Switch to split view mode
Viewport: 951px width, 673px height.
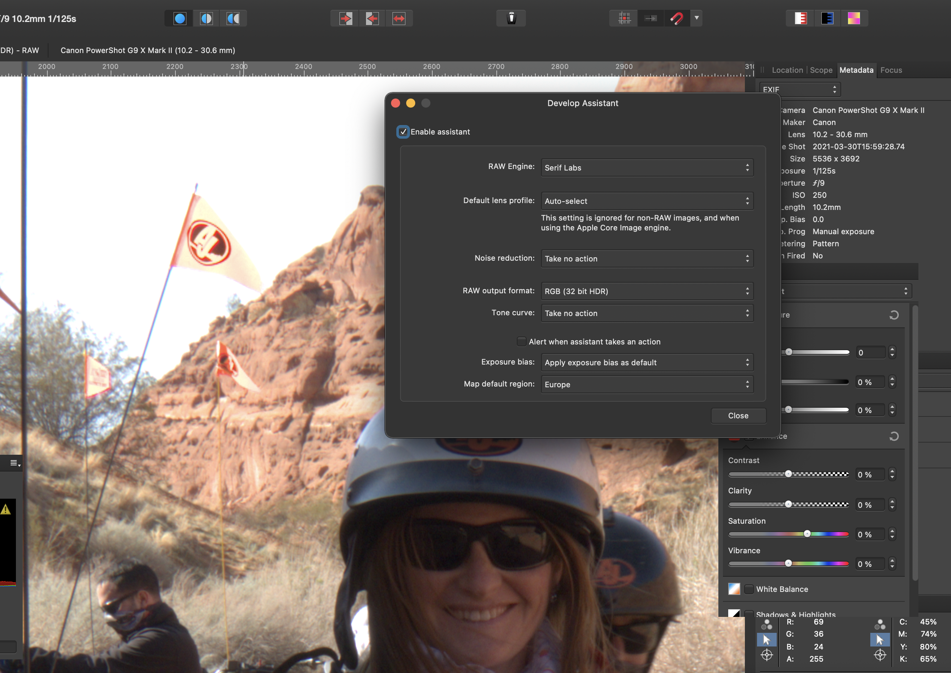click(x=206, y=19)
